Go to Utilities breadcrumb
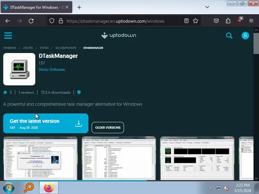Viewport: 259px width, 194px height. click(x=28, y=48)
